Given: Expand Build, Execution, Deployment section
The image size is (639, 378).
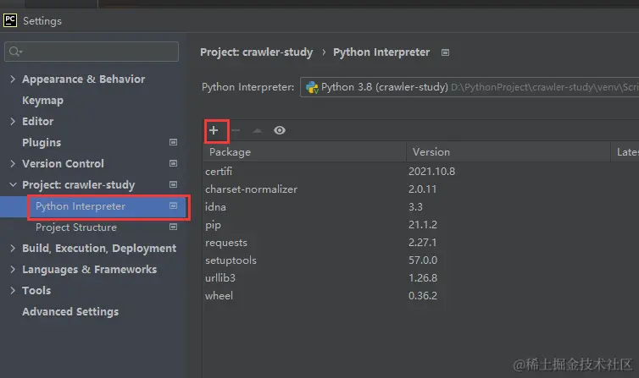Looking at the screenshot, I should (13, 248).
